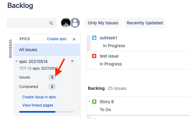Close the Epics panel with X
Screen dimensions: 189x119
click(x=74, y=39)
